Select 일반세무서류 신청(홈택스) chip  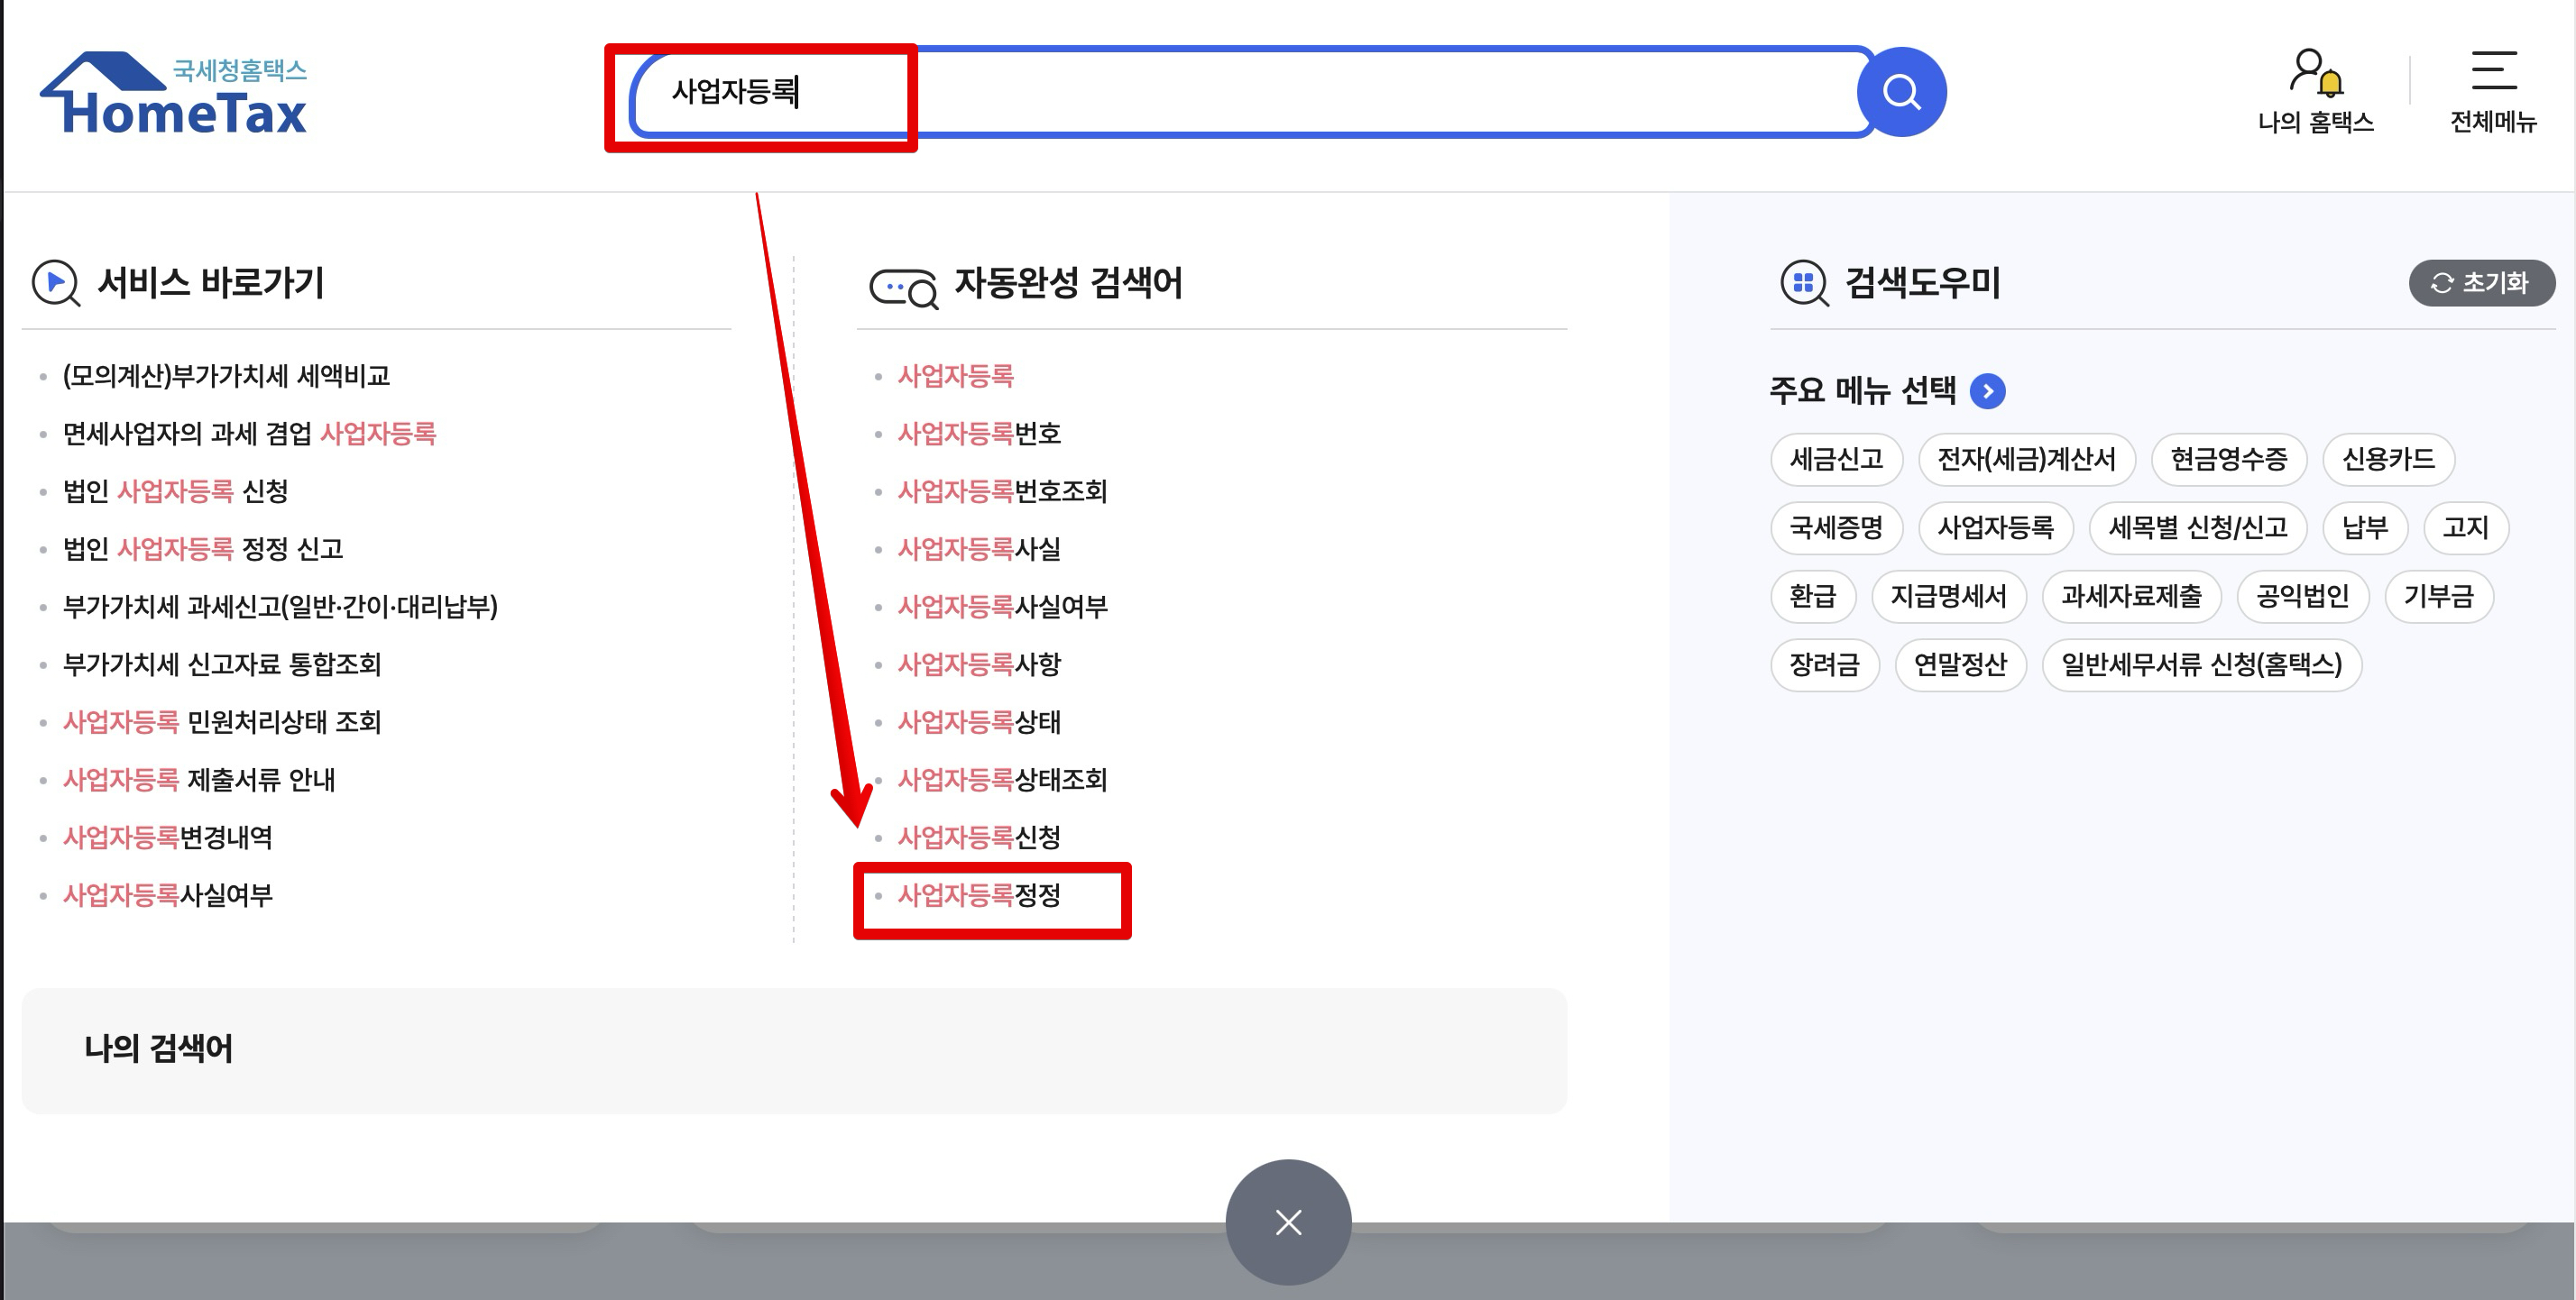coord(2200,664)
